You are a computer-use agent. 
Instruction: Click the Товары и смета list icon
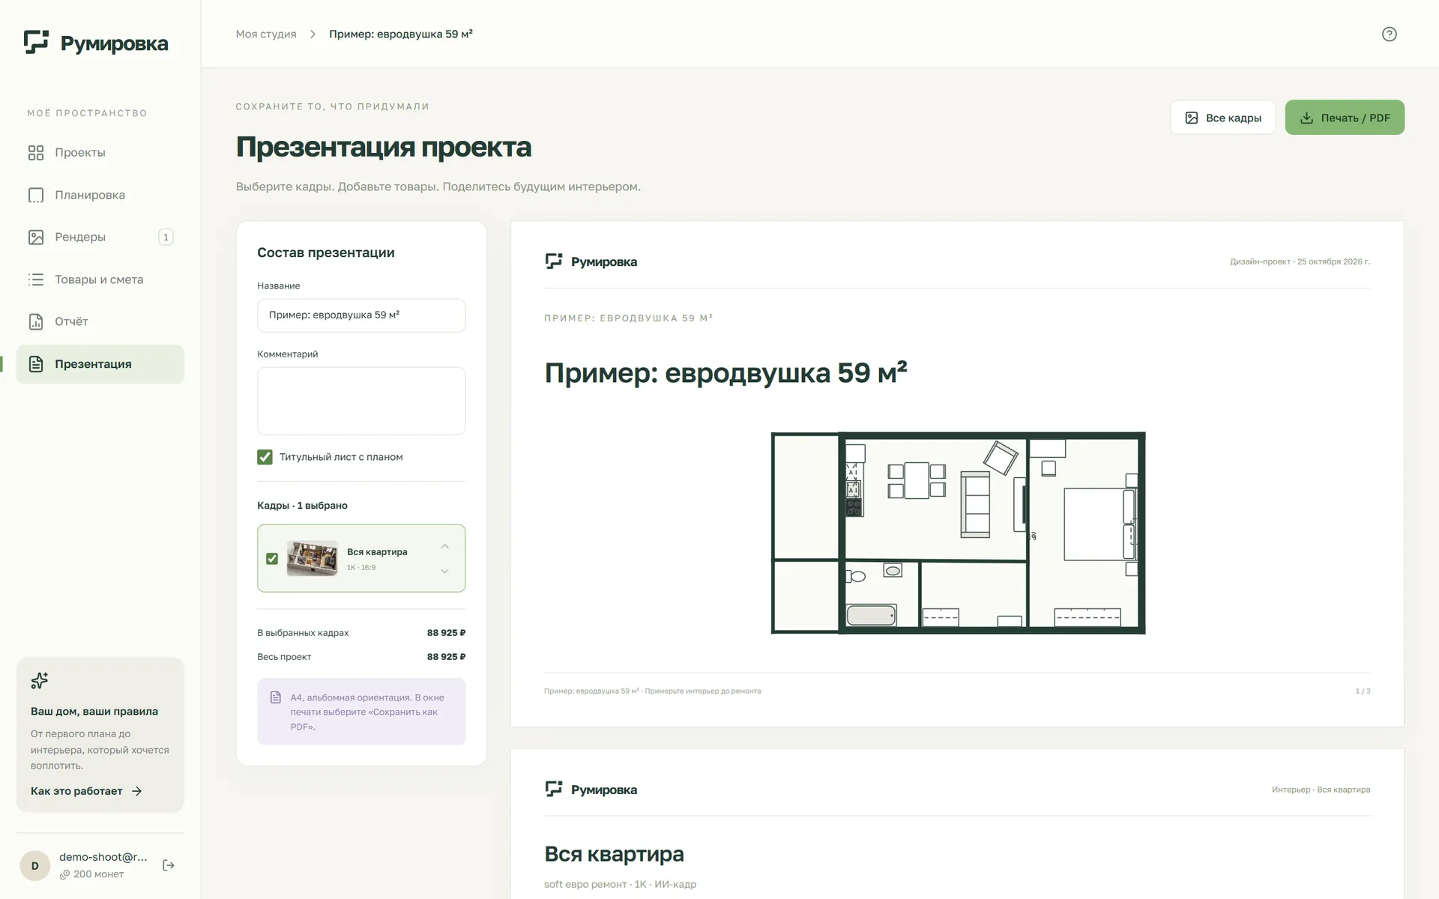pos(36,279)
